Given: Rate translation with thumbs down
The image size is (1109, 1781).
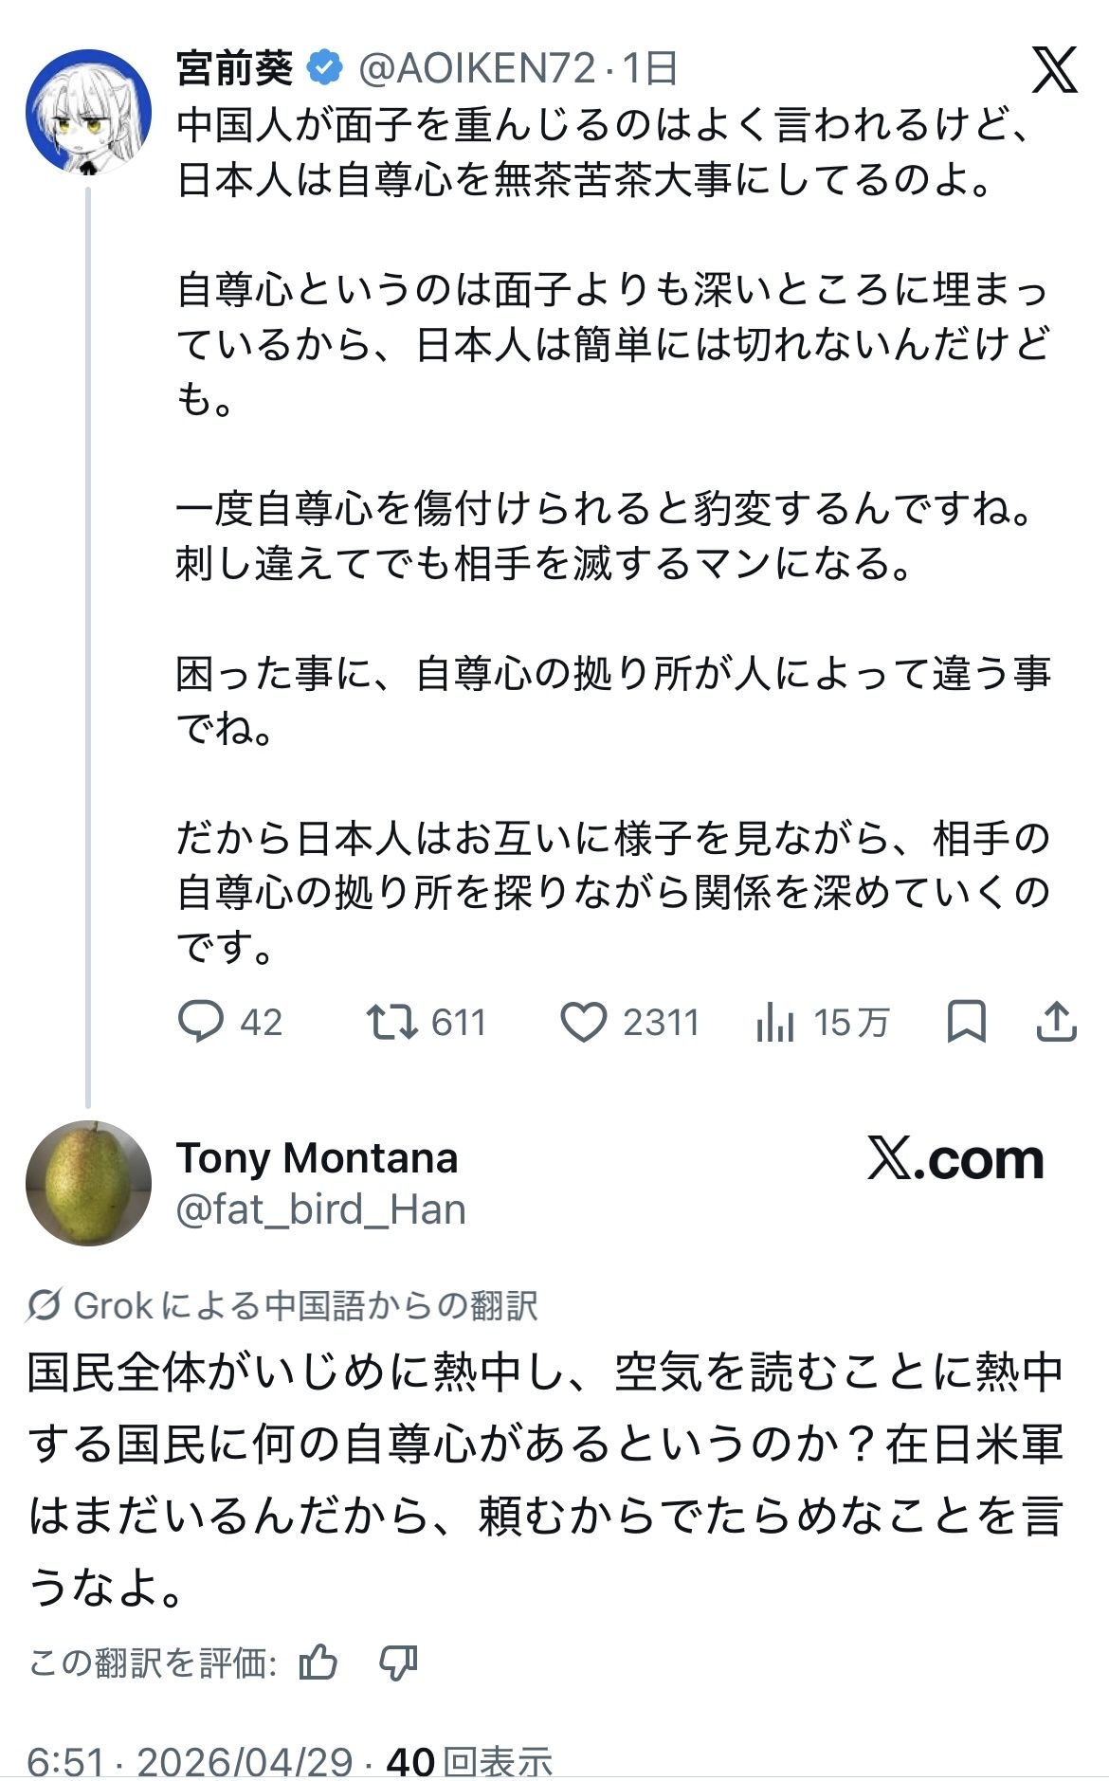Looking at the screenshot, I should point(398,1663).
